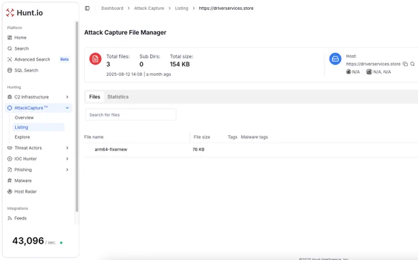This screenshot has width=418, height=260.
Task: Expand the Phishing chevron
Action: pos(67,170)
